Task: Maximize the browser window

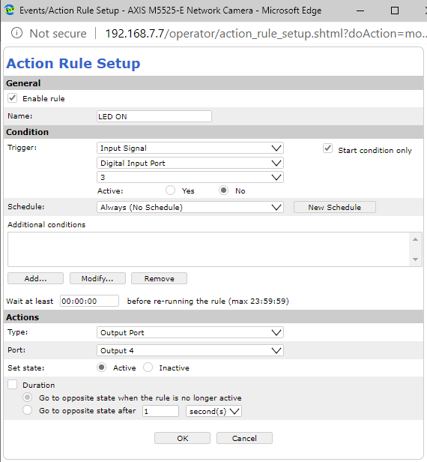Action: [x=394, y=11]
